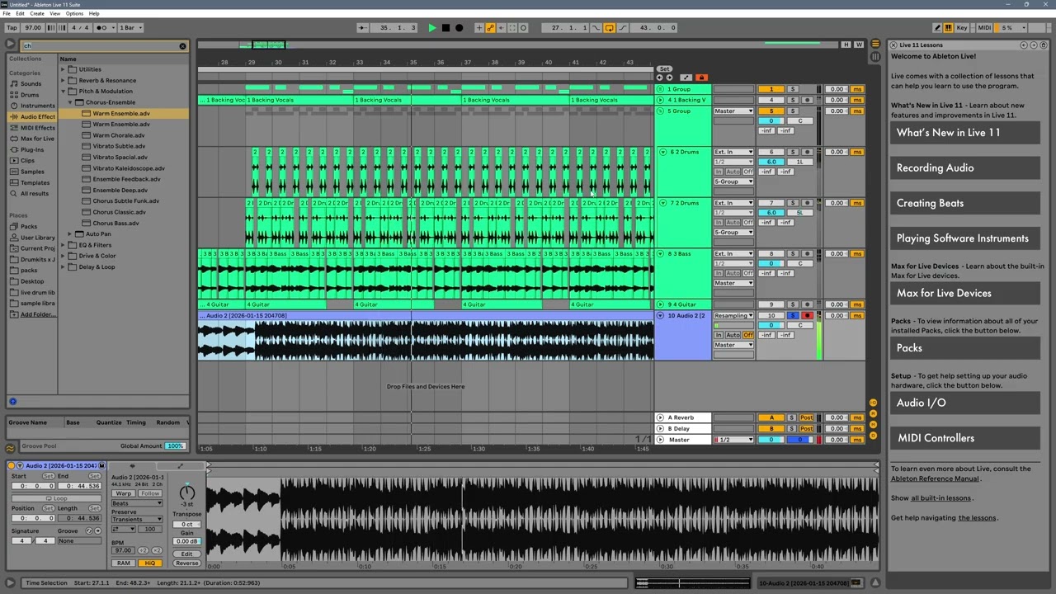Toggle the W optimize width button
This screenshot has height=594, width=1056.
click(859, 45)
